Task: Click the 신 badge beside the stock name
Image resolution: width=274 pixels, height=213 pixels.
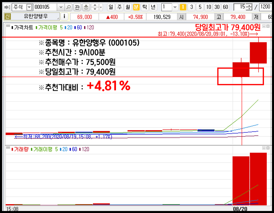Action: pos(8,17)
